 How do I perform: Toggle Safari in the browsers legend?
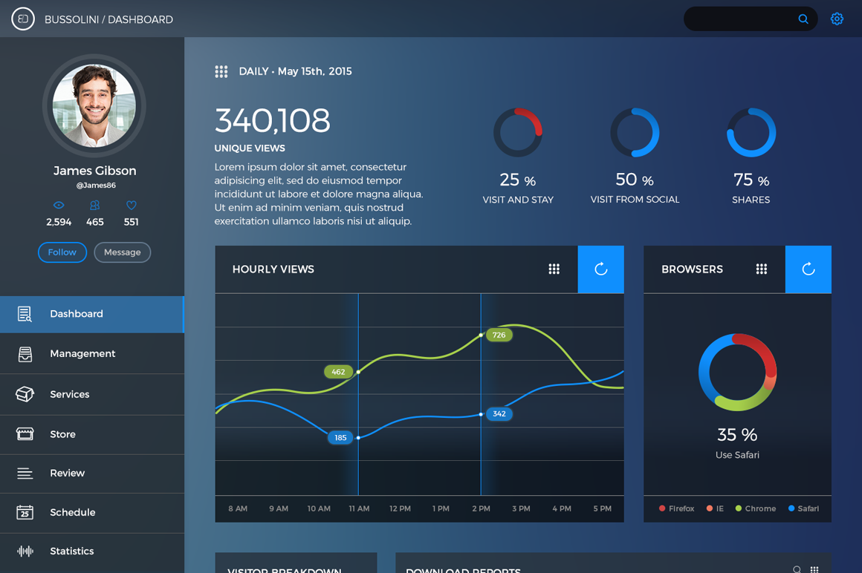click(803, 508)
